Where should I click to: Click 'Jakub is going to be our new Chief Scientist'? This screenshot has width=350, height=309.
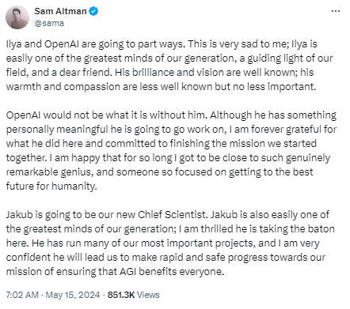point(107,215)
